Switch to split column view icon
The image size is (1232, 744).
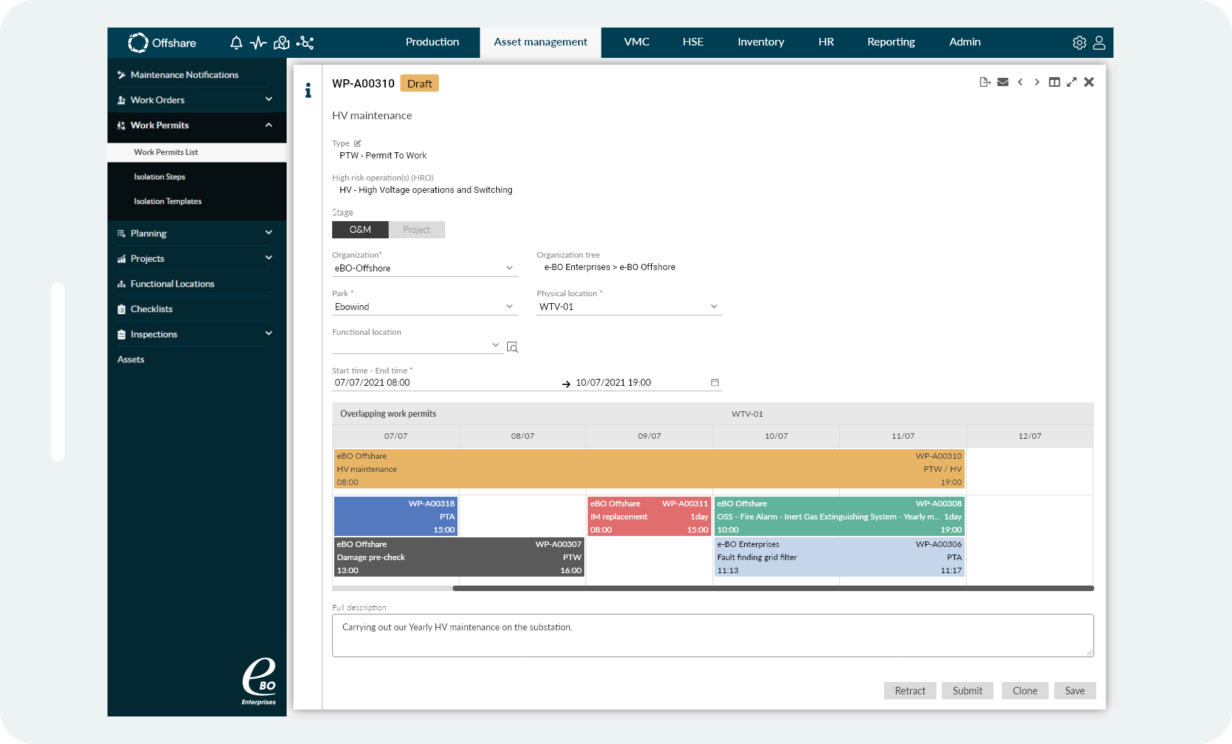(1054, 82)
